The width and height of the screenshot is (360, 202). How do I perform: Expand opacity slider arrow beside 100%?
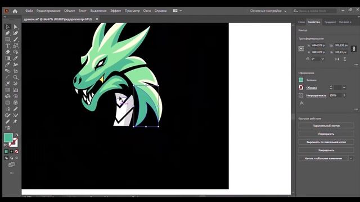pos(344,95)
